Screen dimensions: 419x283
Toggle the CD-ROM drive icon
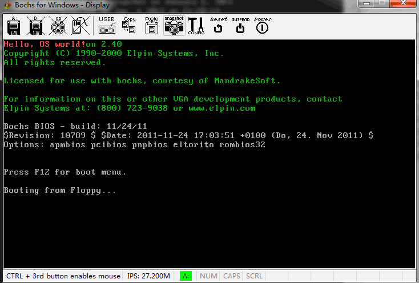(58, 26)
